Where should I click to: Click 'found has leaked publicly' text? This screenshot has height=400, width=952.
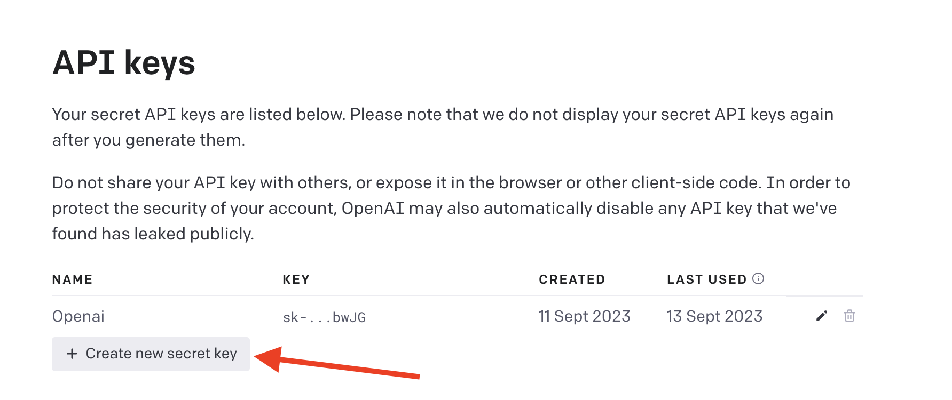click(153, 234)
